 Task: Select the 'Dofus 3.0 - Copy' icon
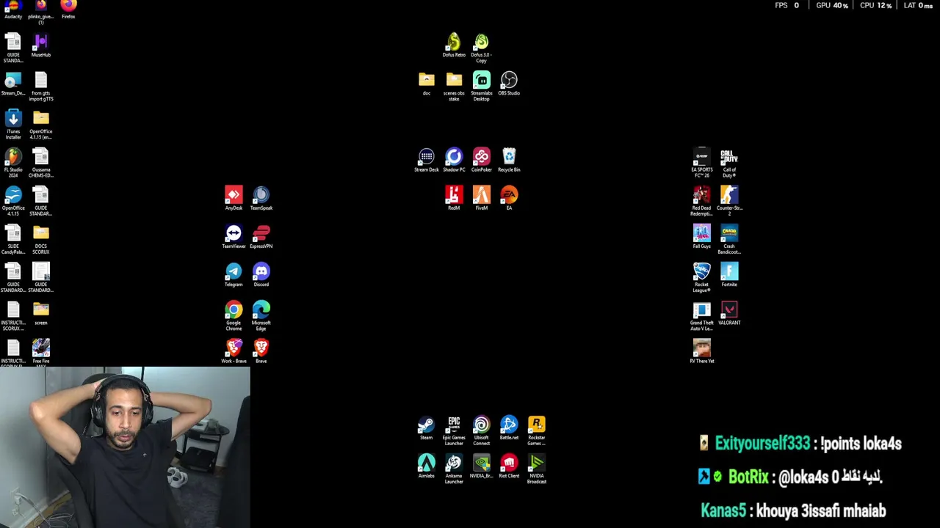click(x=482, y=48)
